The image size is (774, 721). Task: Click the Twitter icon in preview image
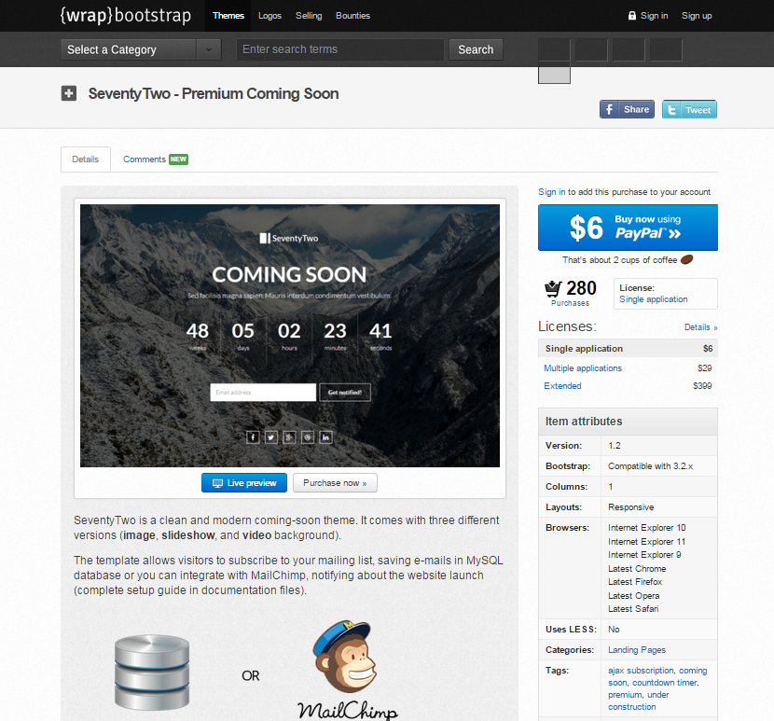pyautogui.click(x=271, y=437)
